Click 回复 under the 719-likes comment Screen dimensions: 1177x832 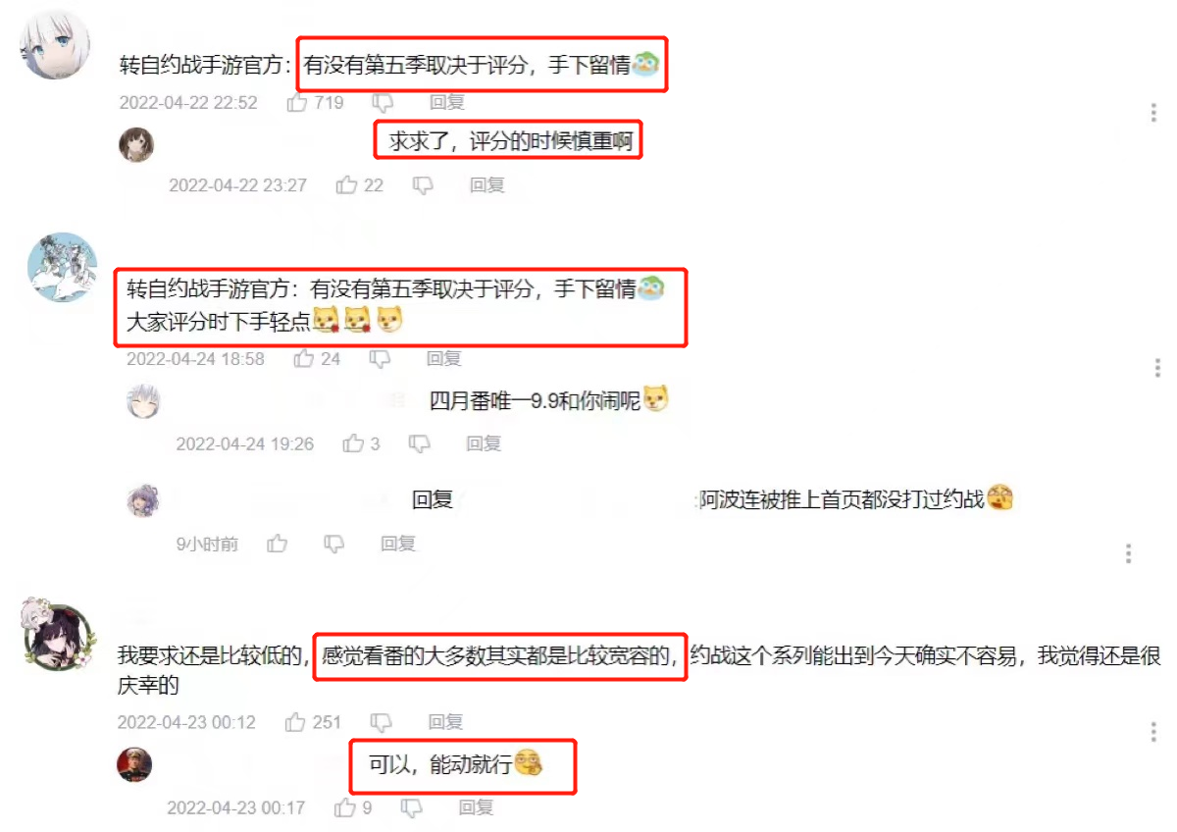[x=446, y=102]
